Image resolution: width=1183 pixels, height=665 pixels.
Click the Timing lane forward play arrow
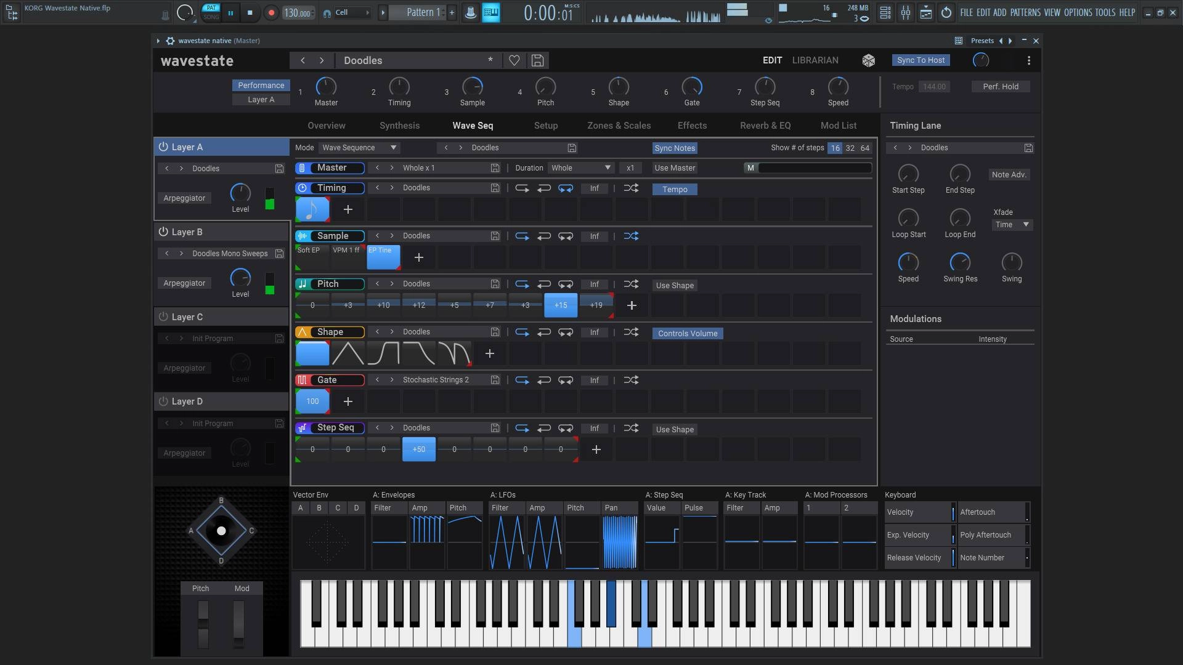pos(522,188)
